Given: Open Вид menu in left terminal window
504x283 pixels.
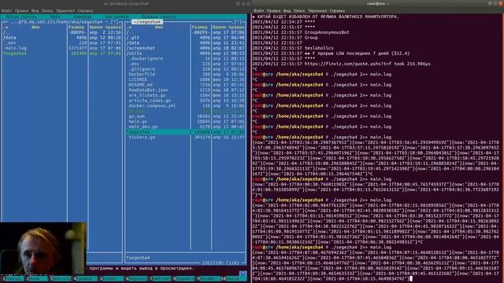Looking at the screenshot, I should pos(35,10).
